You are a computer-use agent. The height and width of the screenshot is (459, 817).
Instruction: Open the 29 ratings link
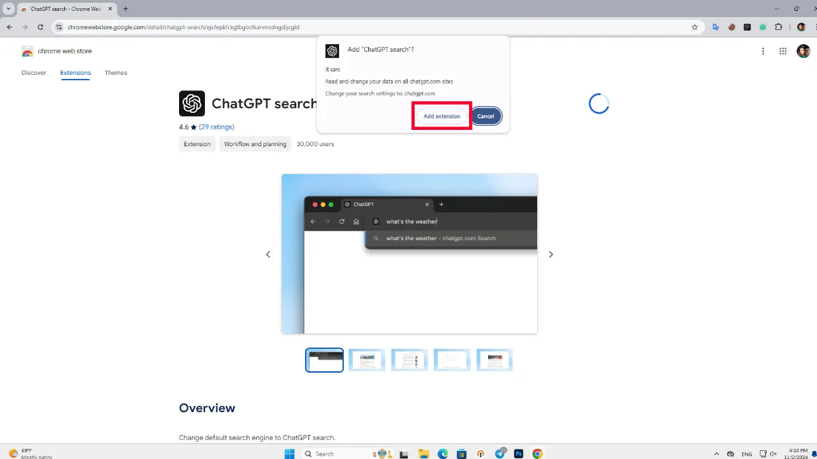point(217,127)
